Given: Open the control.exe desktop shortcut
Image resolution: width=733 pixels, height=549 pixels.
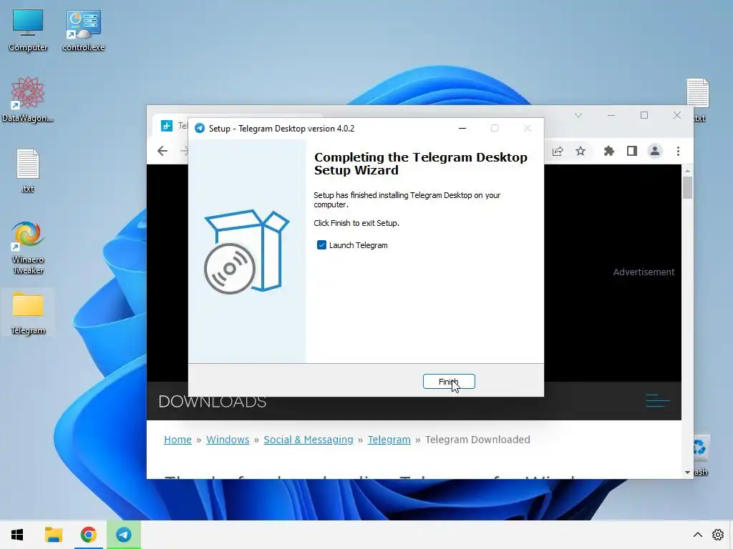Looking at the screenshot, I should point(83,30).
